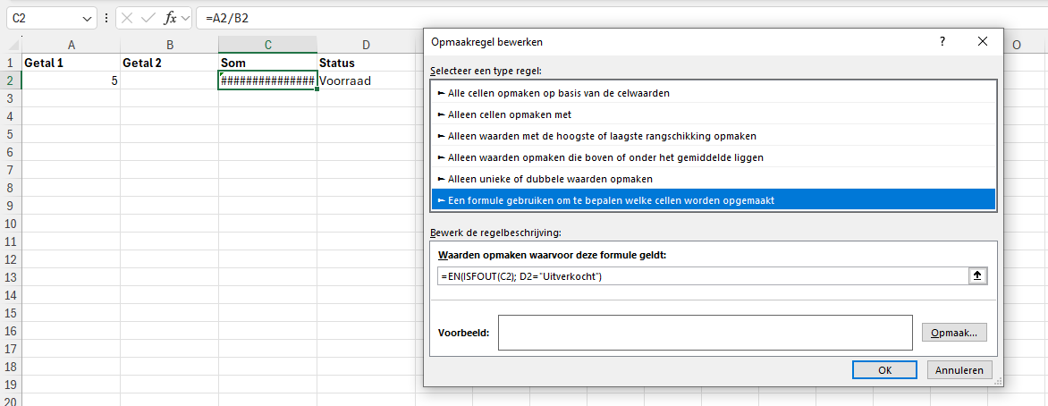Open the Name Box dropdown arrow

(87, 18)
